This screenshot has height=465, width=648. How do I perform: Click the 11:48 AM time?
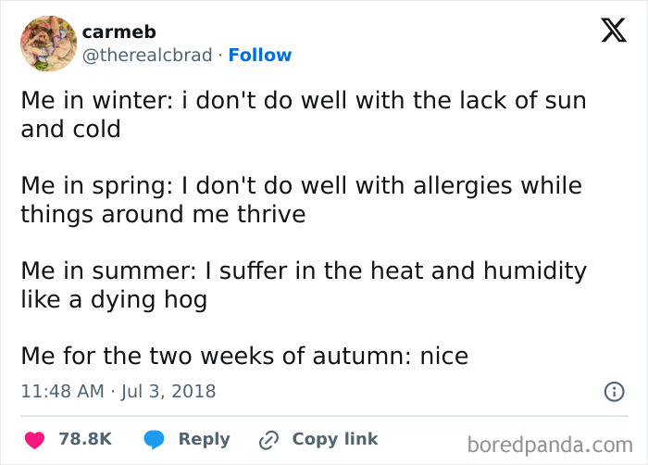(x=62, y=392)
